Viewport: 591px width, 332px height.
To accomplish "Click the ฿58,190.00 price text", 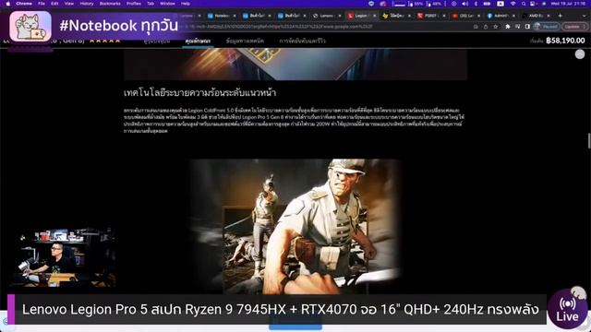I will pos(565,41).
